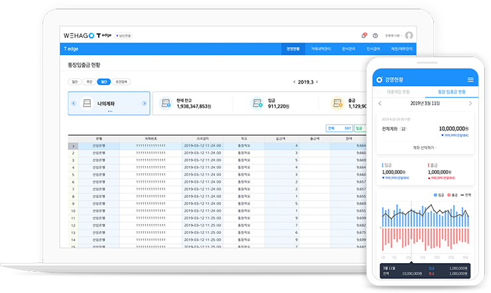
Task: Click the 출금 withdrawal card icon
Action: 338,104
